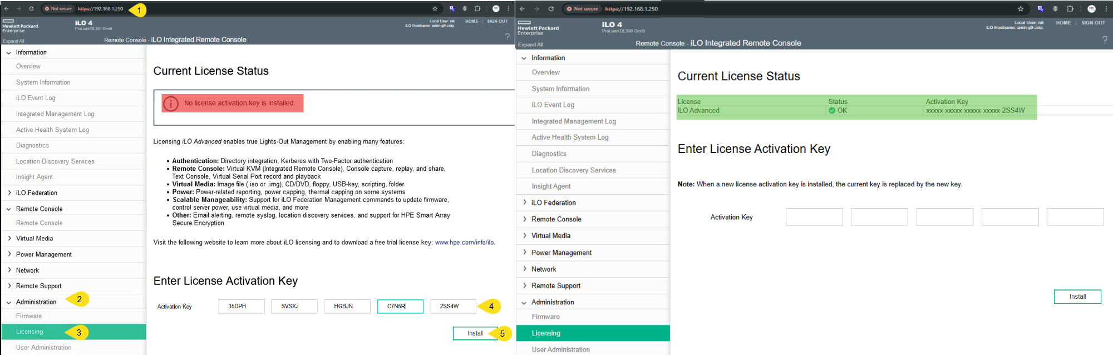Open the three-dot browser menu in left window
This screenshot has width=1113, height=355.
point(509,9)
